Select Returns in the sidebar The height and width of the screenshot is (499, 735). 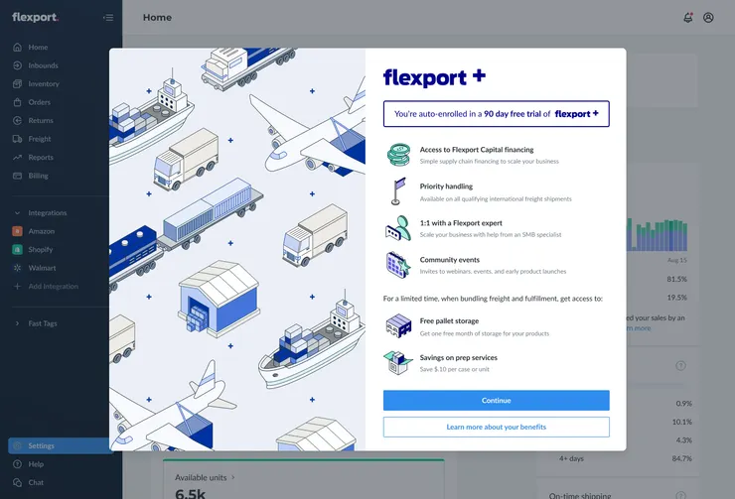pos(41,120)
